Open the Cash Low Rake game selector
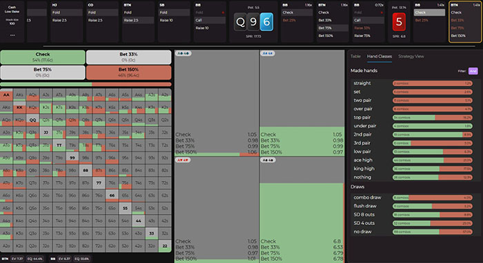483x263 pixels. pos(12,9)
